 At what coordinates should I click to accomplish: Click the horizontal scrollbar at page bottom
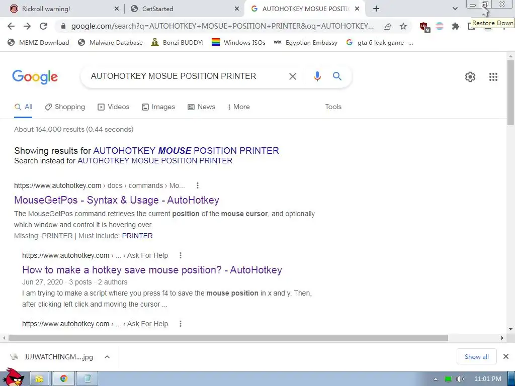click(x=228, y=338)
